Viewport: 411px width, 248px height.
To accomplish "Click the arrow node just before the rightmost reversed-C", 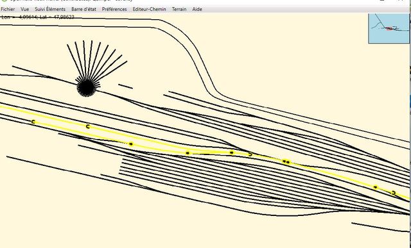I will (375, 187).
